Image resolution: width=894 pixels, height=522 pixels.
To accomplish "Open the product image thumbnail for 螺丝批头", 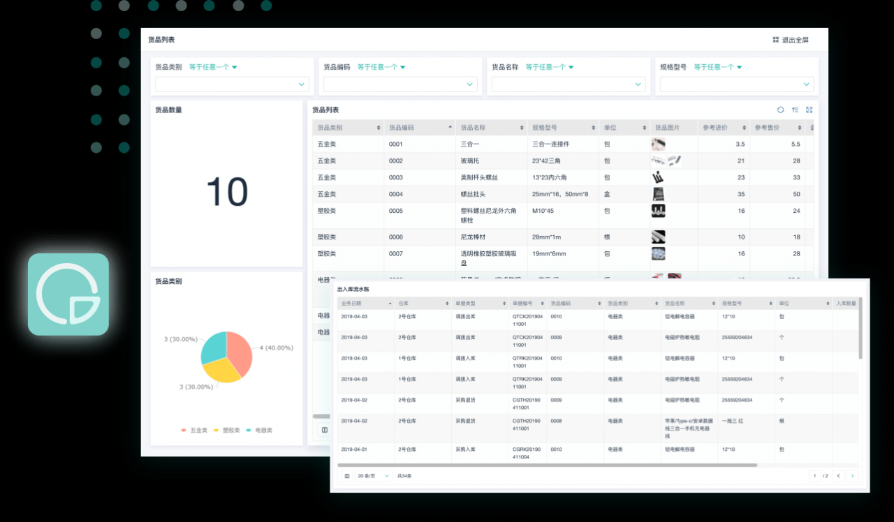I will (x=658, y=194).
